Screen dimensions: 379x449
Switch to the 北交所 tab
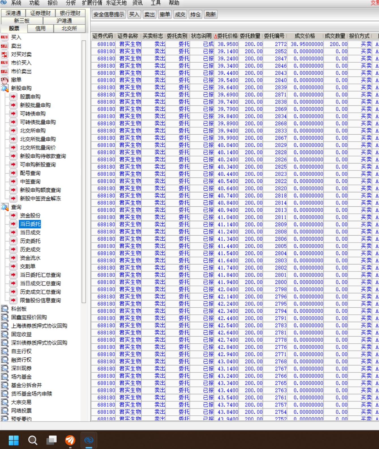(x=69, y=28)
